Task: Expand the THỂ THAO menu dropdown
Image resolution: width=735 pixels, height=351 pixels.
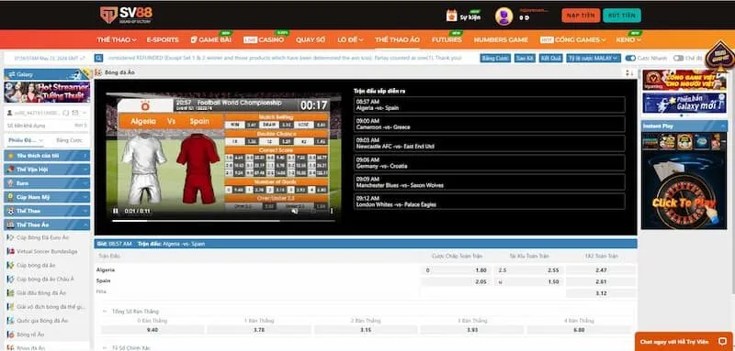Action: (x=117, y=39)
